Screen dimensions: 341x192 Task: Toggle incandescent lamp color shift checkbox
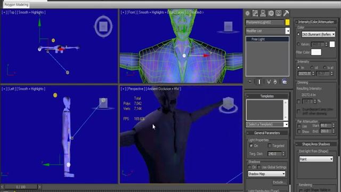pyautogui.click(x=298, y=111)
